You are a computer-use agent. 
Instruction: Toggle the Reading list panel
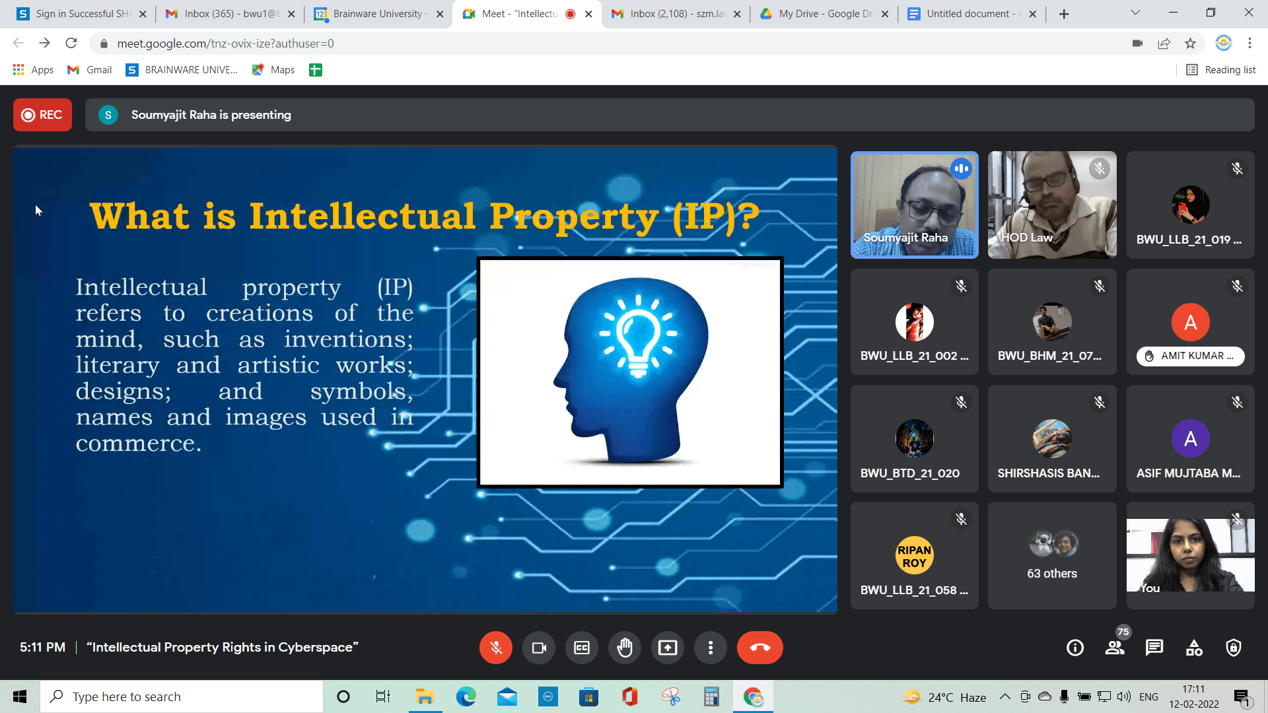tap(1220, 69)
